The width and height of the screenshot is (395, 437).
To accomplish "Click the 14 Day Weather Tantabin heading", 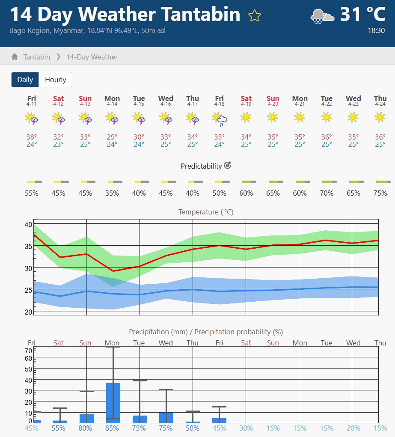I will 125,14.
